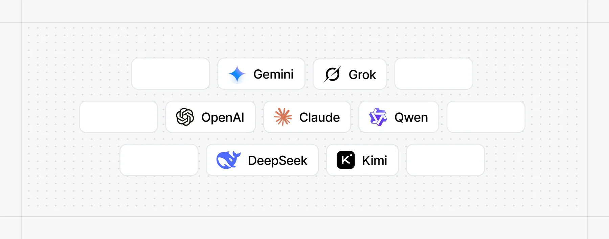Select the Gemini label text

coord(273,74)
